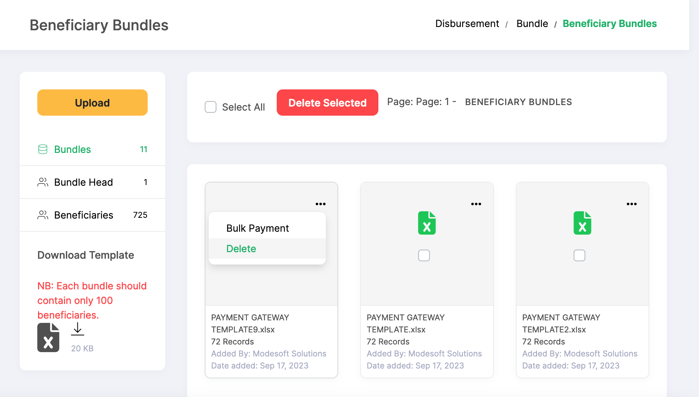
Task: Click the PAYMENT GATEWAY TEMPLATE2.xlsx file name
Action: (561, 324)
